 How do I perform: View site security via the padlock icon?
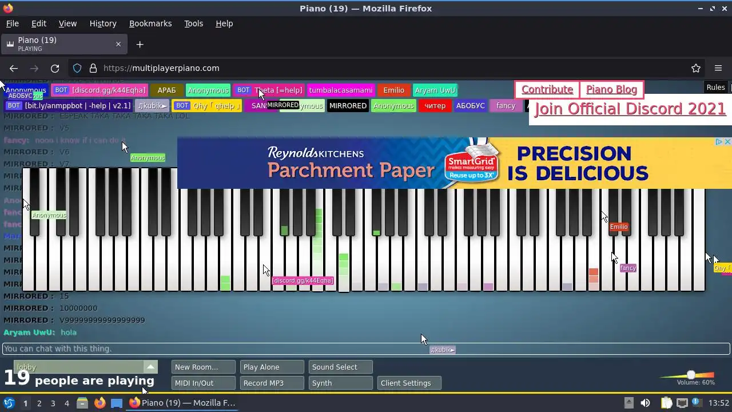coord(93,68)
